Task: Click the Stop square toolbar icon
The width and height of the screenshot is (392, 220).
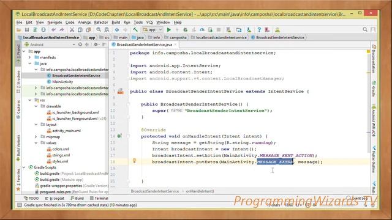Action: pyautogui.click(x=219, y=30)
